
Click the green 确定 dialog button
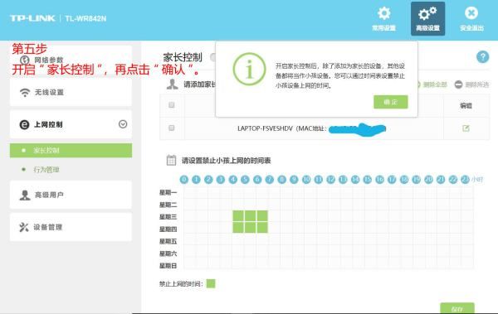[x=391, y=102]
